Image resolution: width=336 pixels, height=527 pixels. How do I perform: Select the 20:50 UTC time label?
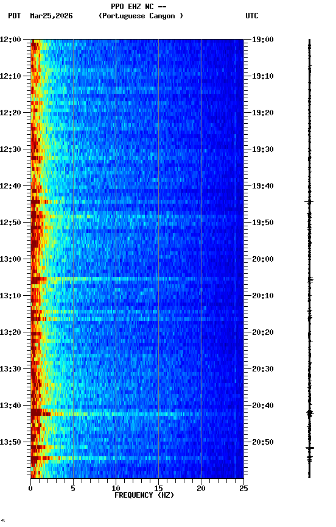263,442
